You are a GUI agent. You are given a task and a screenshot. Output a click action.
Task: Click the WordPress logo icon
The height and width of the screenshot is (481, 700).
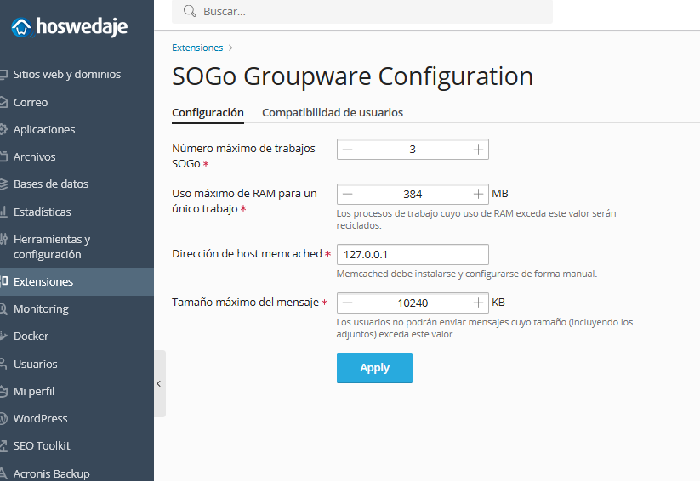(3, 418)
